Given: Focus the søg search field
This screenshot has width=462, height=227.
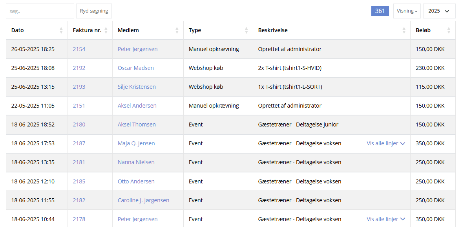Looking at the screenshot, I should [x=40, y=11].
